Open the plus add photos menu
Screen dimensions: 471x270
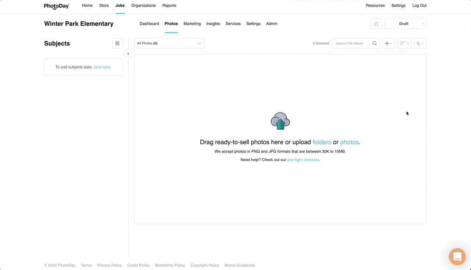click(388, 44)
